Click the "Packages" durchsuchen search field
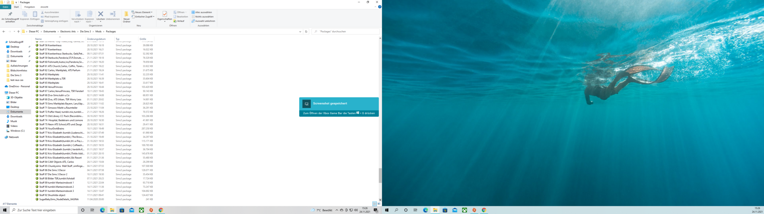The height and width of the screenshot is (214, 764). 345,31
